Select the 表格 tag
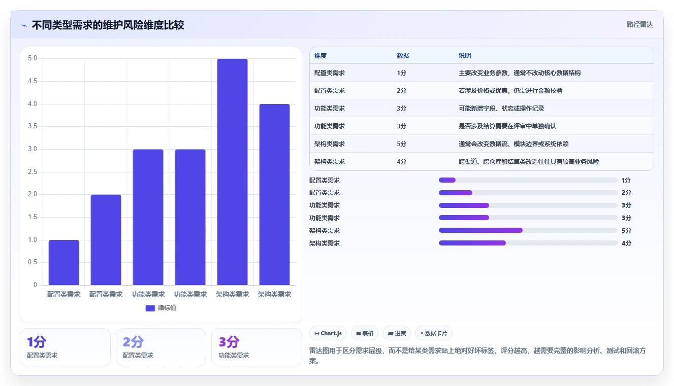674x386 pixels. [x=365, y=333]
